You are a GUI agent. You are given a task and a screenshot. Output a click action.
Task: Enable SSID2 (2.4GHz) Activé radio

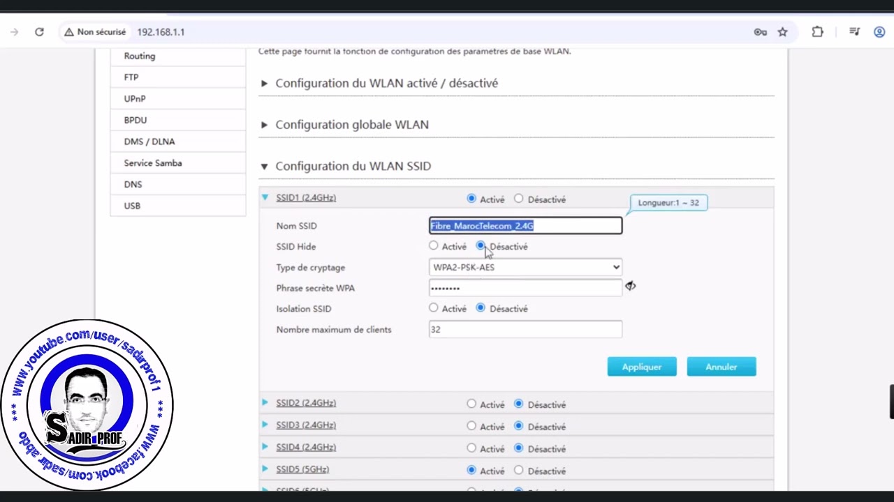pyautogui.click(x=471, y=404)
